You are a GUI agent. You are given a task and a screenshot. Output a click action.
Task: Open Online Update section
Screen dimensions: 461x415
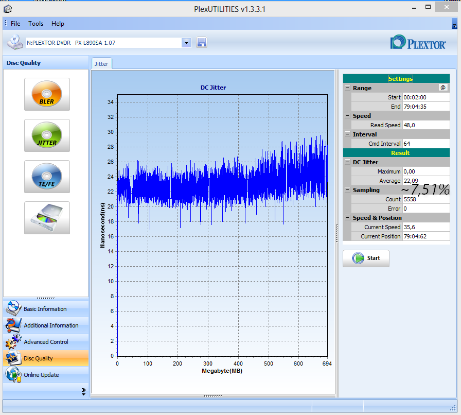tap(46, 375)
